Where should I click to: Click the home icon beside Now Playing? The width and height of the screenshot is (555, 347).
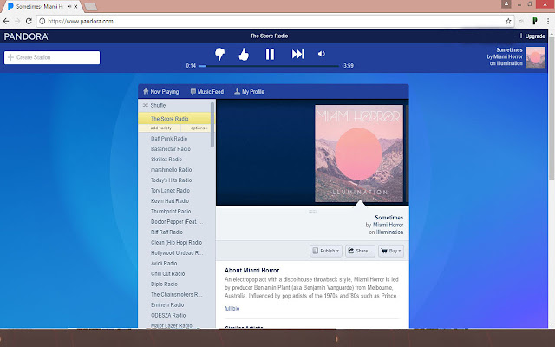(x=146, y=91)
